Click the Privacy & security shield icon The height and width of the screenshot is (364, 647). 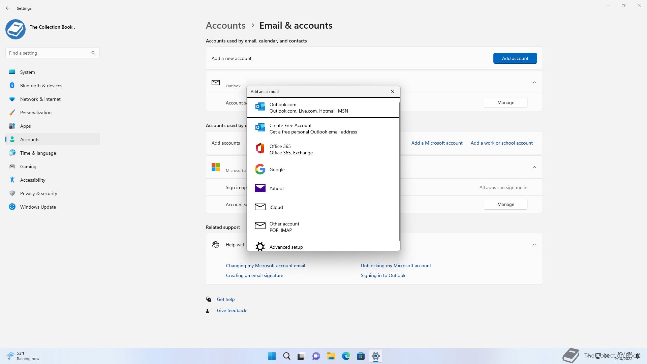click(12, 193)
